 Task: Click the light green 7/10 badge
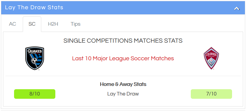(x=211, y=94)
